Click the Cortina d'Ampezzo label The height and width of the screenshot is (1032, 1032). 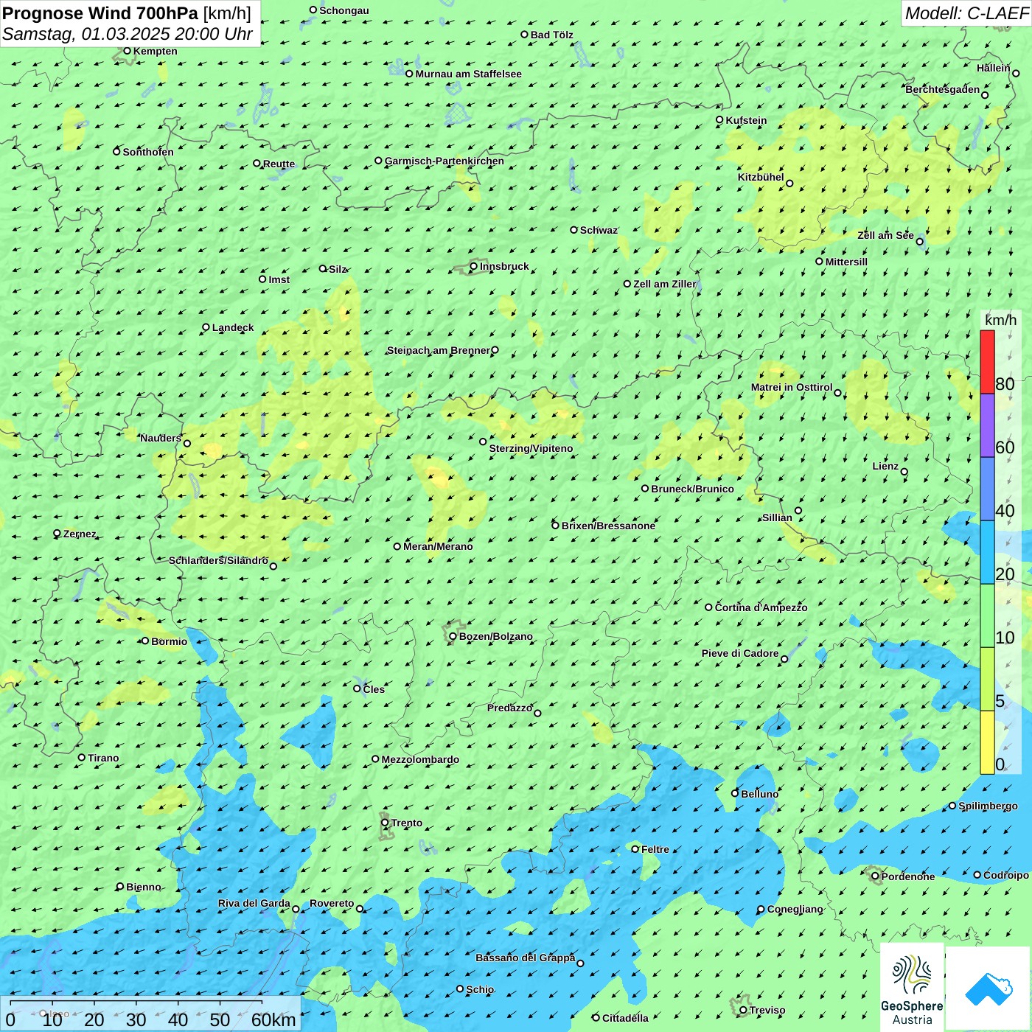coord(761,607)
